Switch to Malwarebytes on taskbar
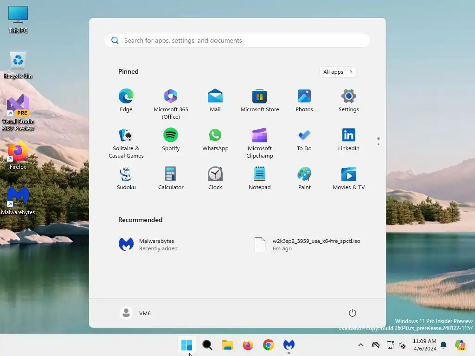475x356 pixels. [x=289, y=345]
